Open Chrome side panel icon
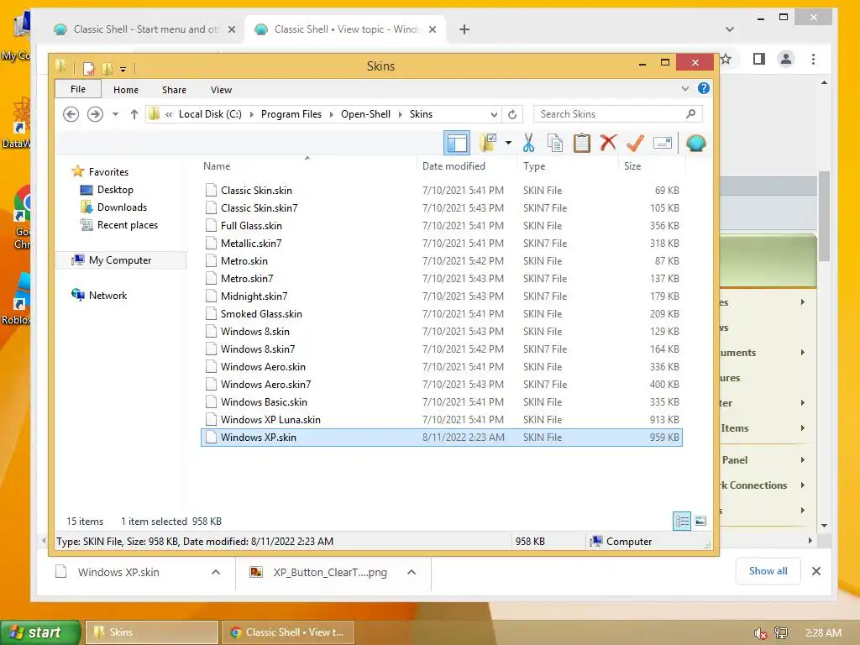 pos(759,59)
